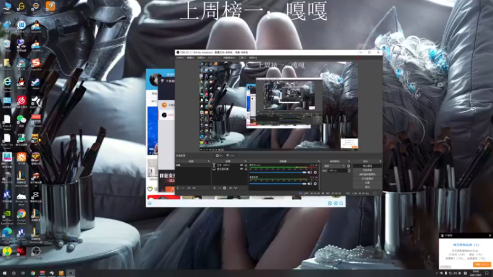Pop out Audio Mixer dock panel icon
This screenshot has height=277, width=493.
point(319,161)
